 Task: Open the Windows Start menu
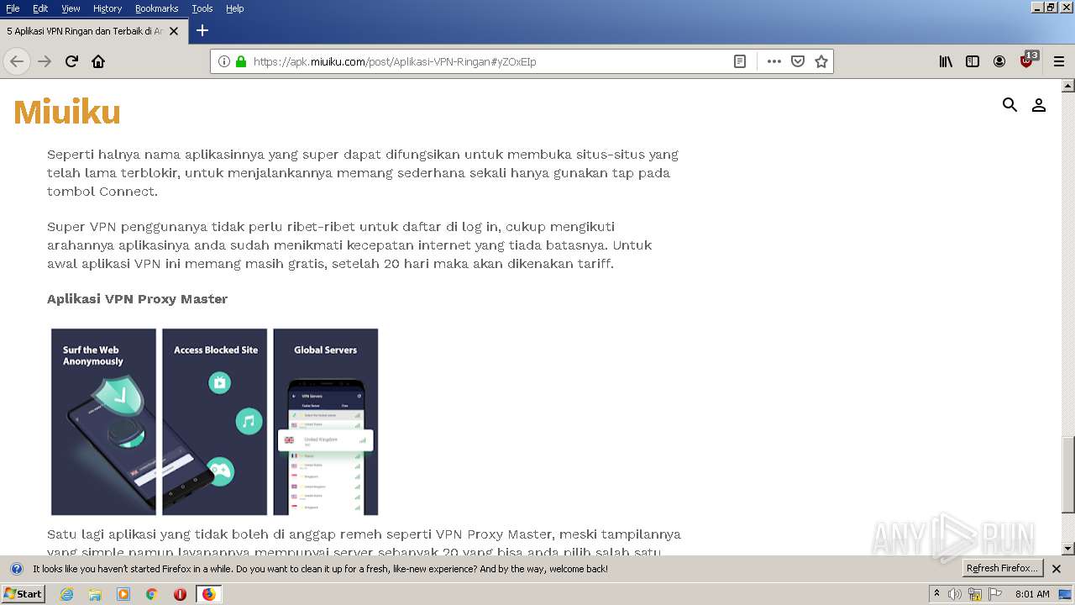pos(24,594)
